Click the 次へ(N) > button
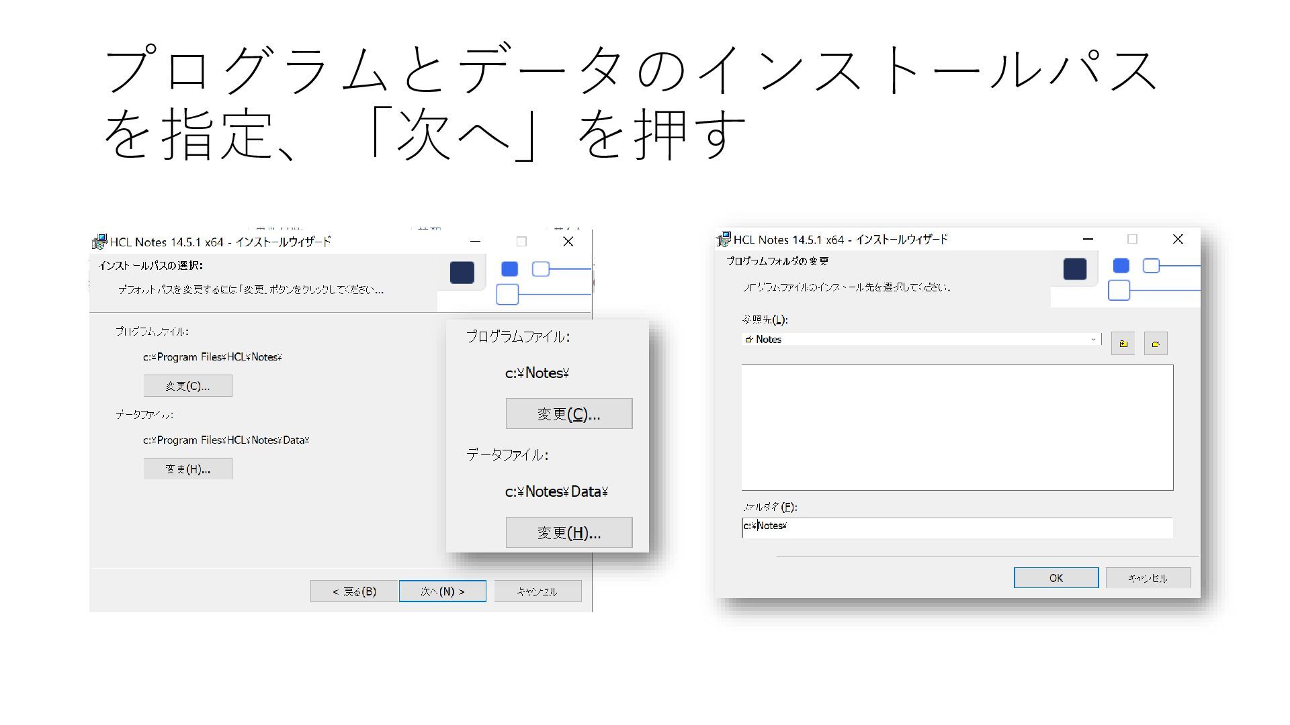 coord(442,591)
